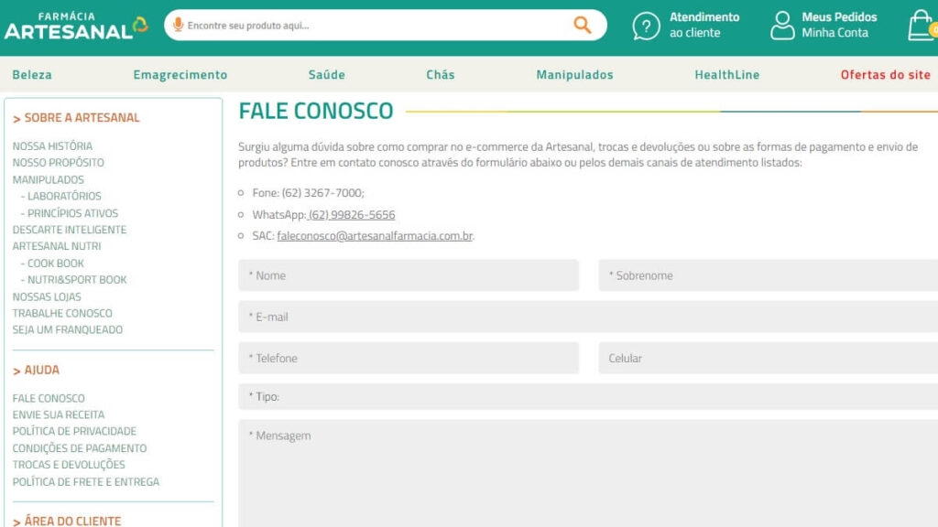938x527 pixels.
Task: Open Política de Frete e Entrega link
Action: coord(85,481)
